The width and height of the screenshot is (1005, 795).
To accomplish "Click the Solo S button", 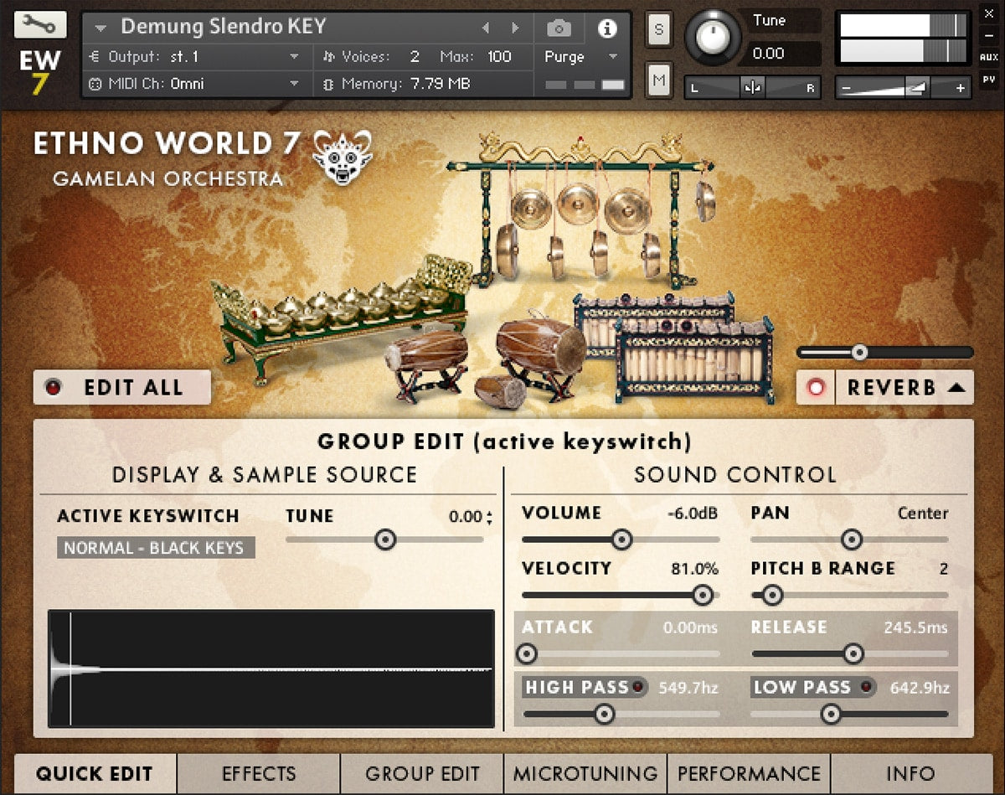I will click(x=658, y=29).
